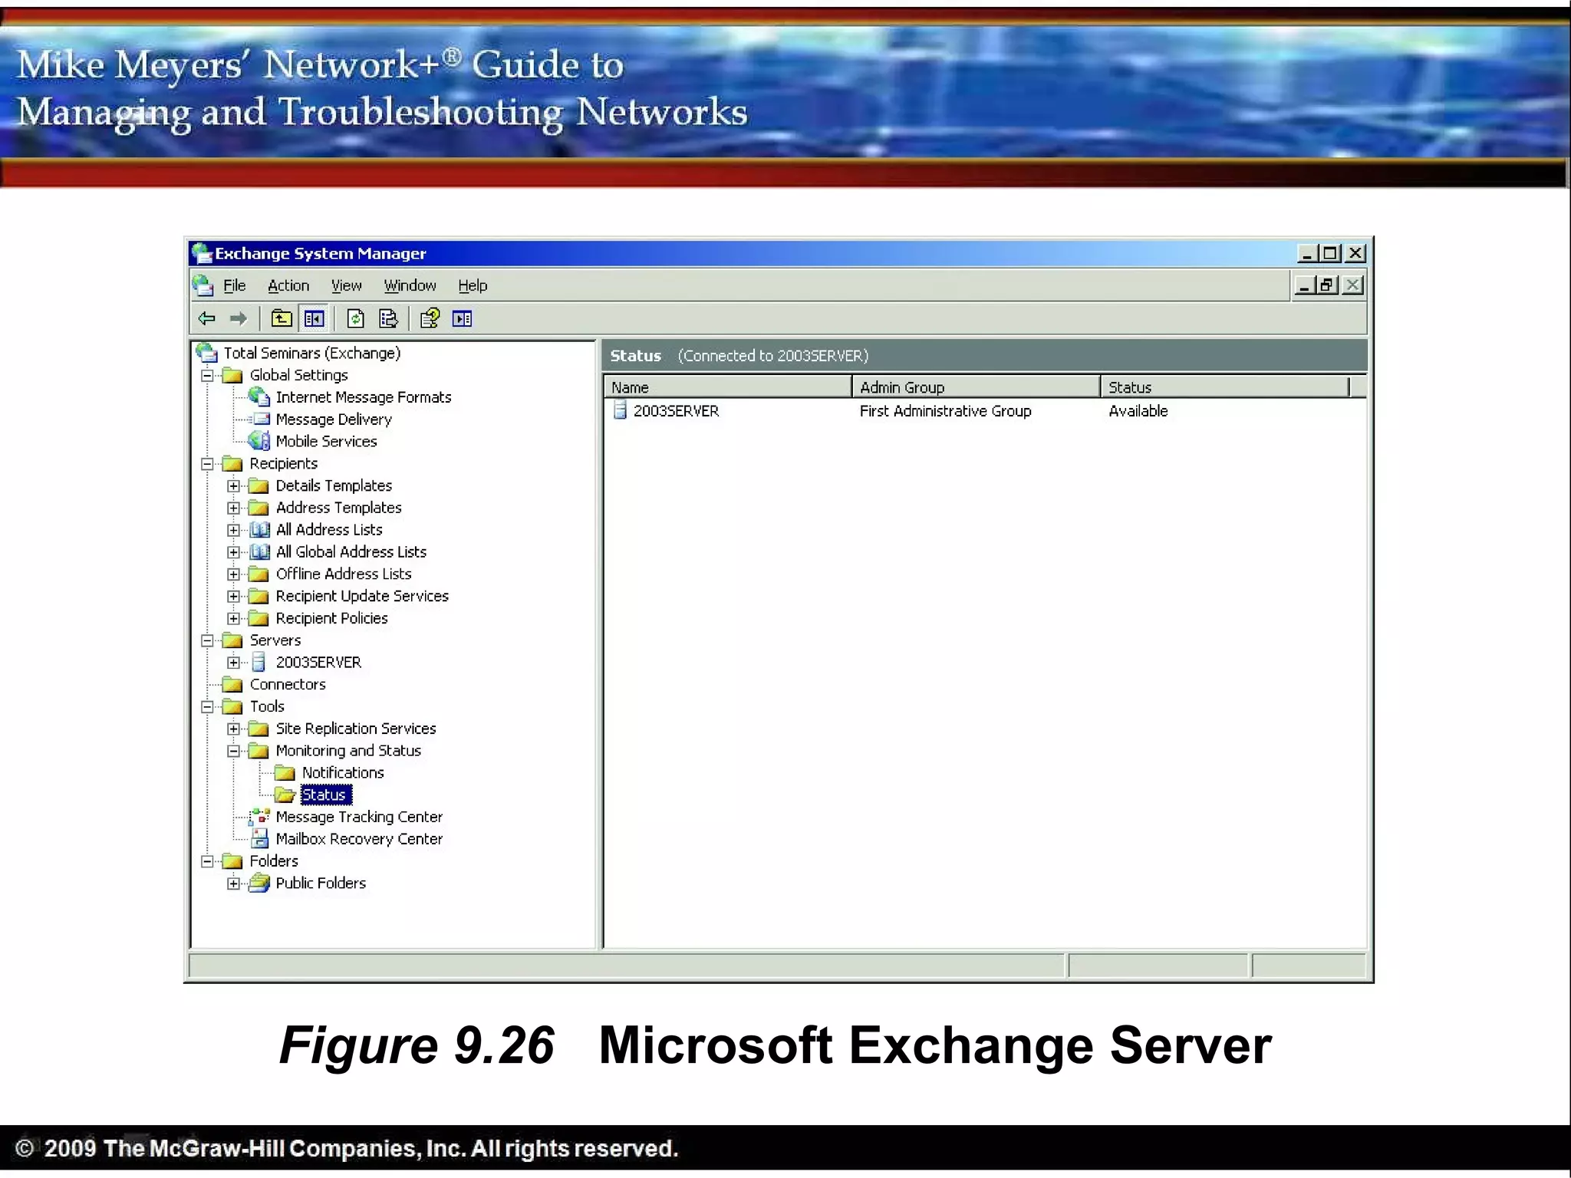1571x1178 pixels.
Task: Select the Internet Message Formats icon
Action: (x=259, y=397)
